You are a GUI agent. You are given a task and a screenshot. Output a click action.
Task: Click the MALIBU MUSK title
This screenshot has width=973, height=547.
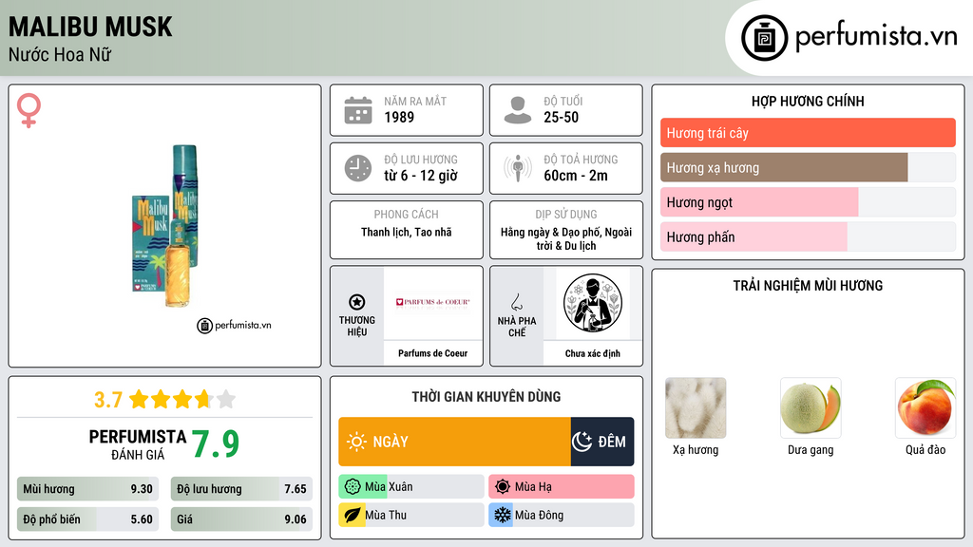tap(90, 27)
